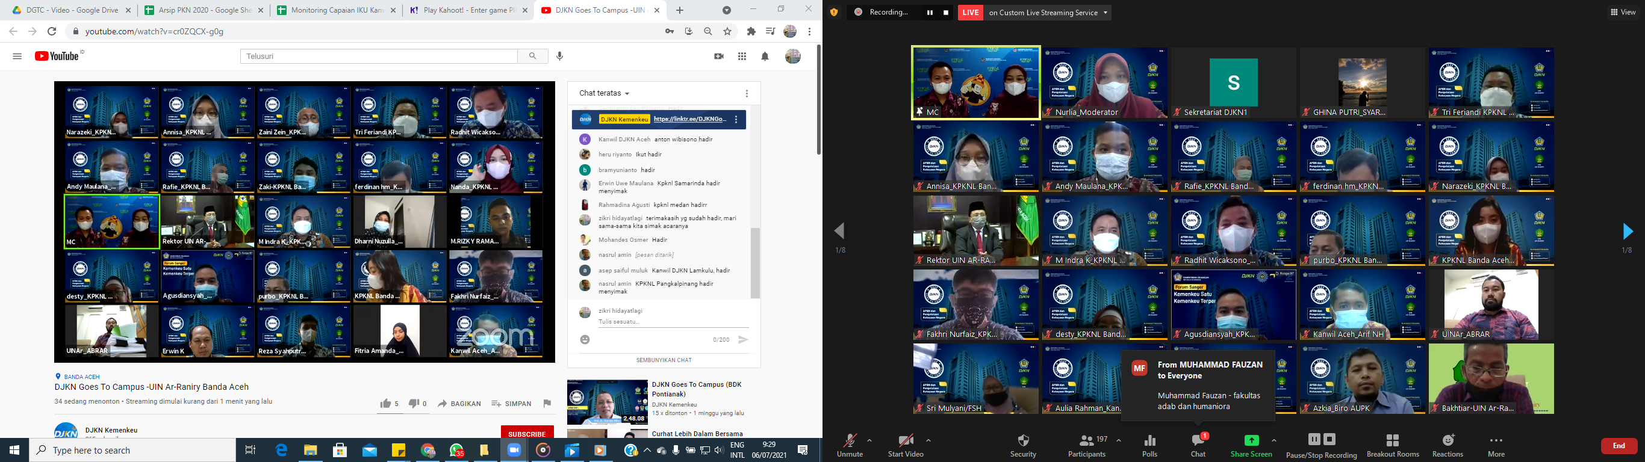Image resolution: width=1645 pixels, height=462 pixels.
Task: Click the YouTube Telusuri search field
Action: [x=379, y=56]
